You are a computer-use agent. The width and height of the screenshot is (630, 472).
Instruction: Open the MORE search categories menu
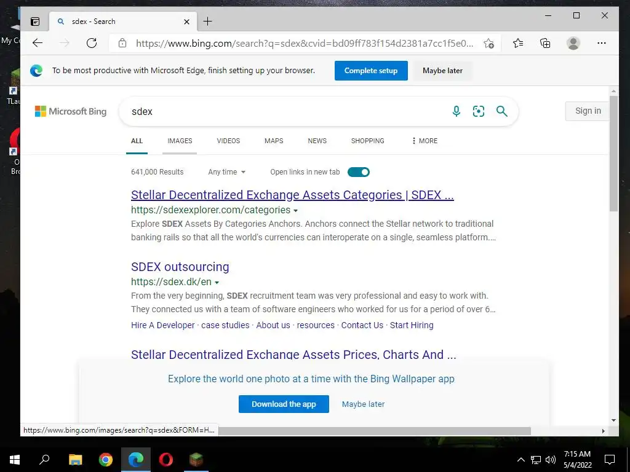425,141
